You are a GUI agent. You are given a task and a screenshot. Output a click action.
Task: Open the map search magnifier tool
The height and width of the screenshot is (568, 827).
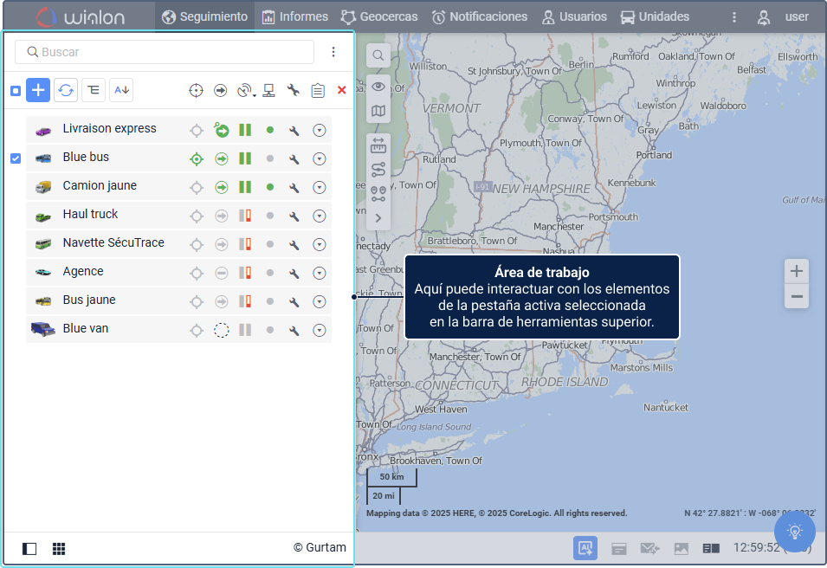378,55
